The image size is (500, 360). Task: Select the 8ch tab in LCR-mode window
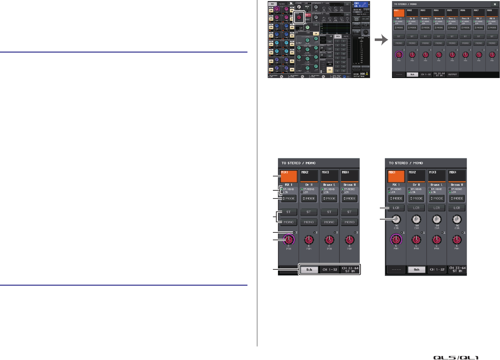pyautogui.click(x=416, y=270)
